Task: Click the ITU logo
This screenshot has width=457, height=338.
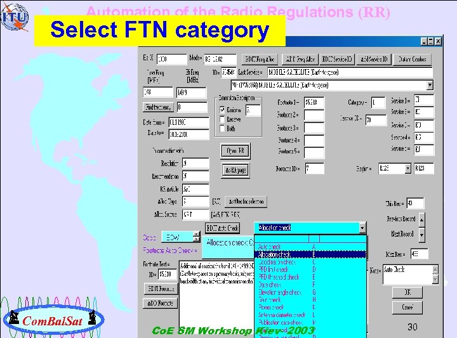Action: tap(15, 18)
